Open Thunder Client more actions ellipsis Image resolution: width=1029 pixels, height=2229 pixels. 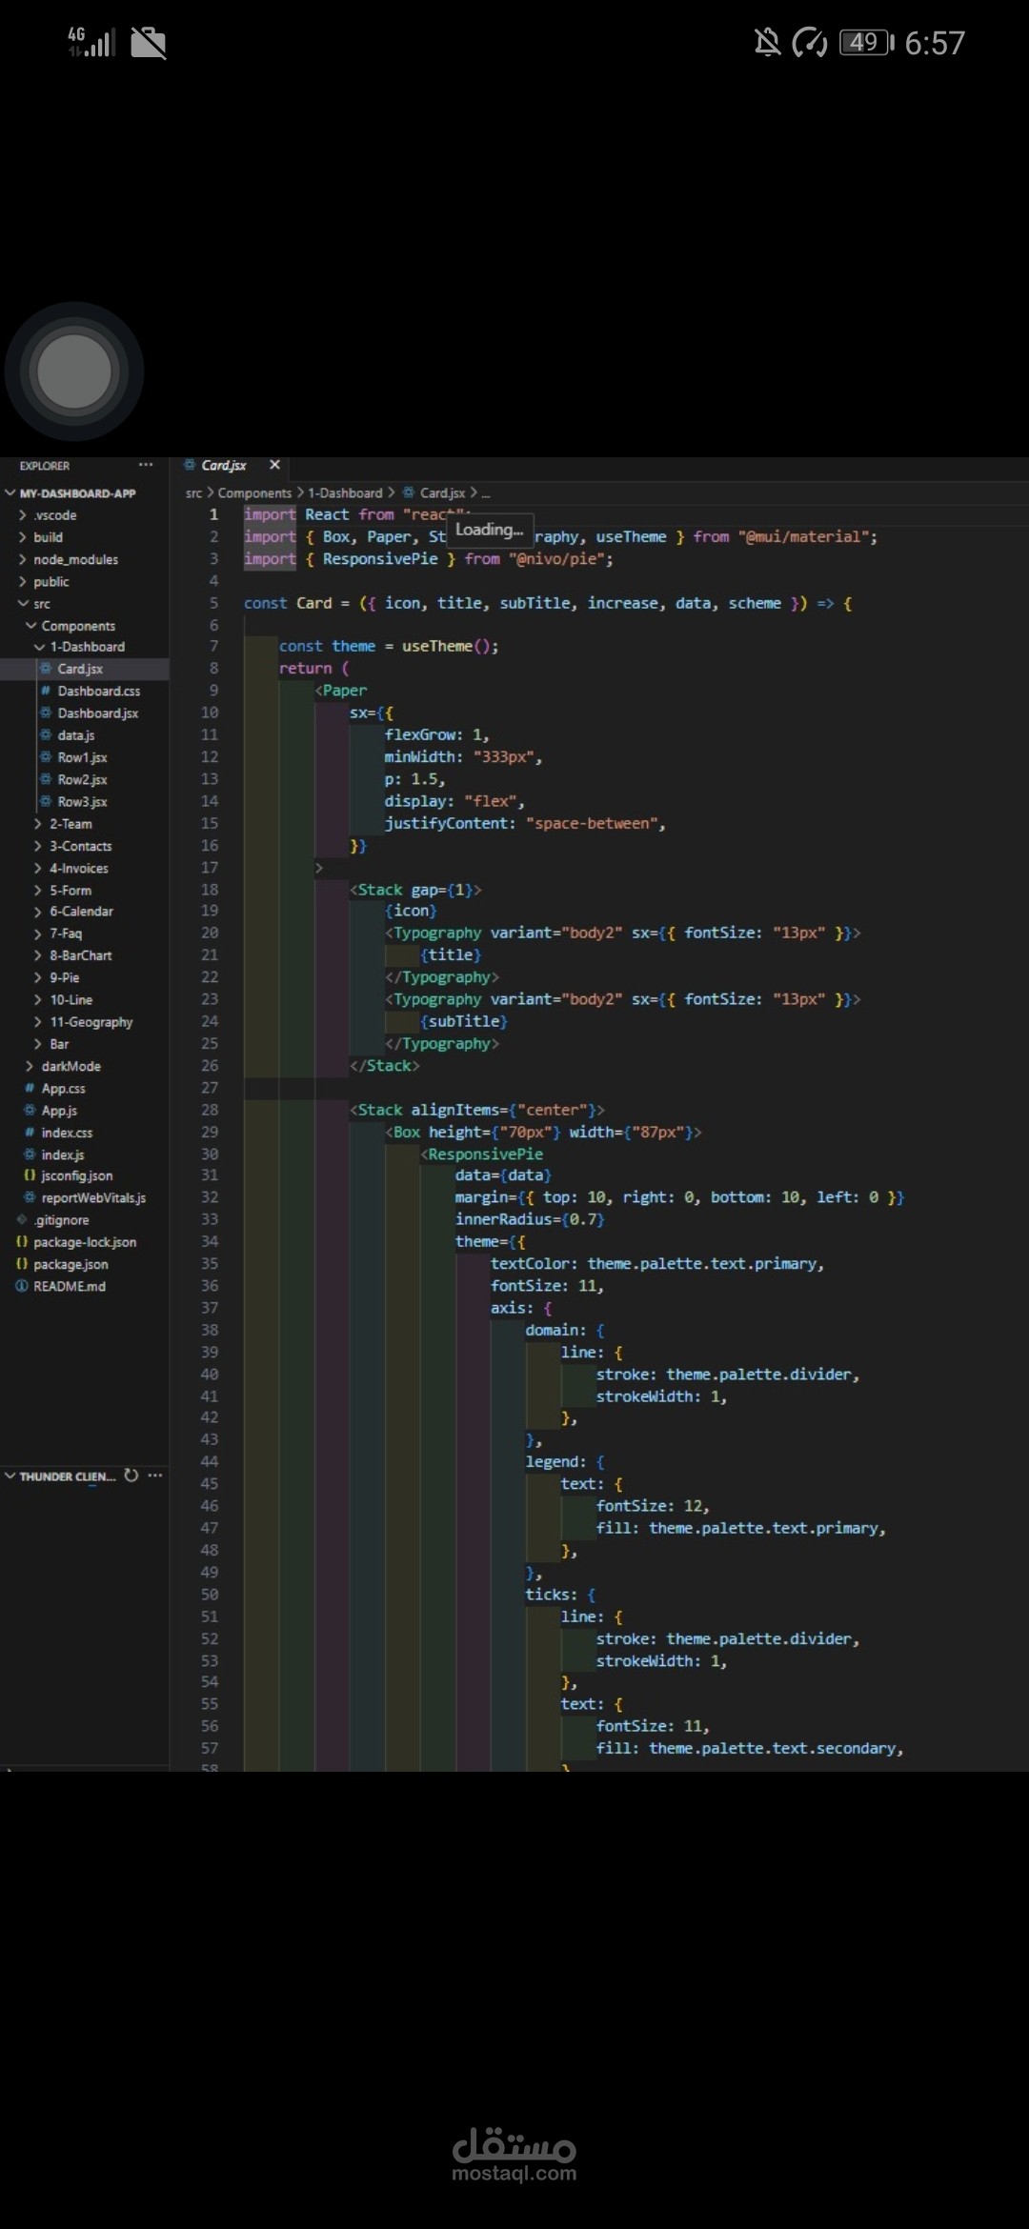(155, 1476)
